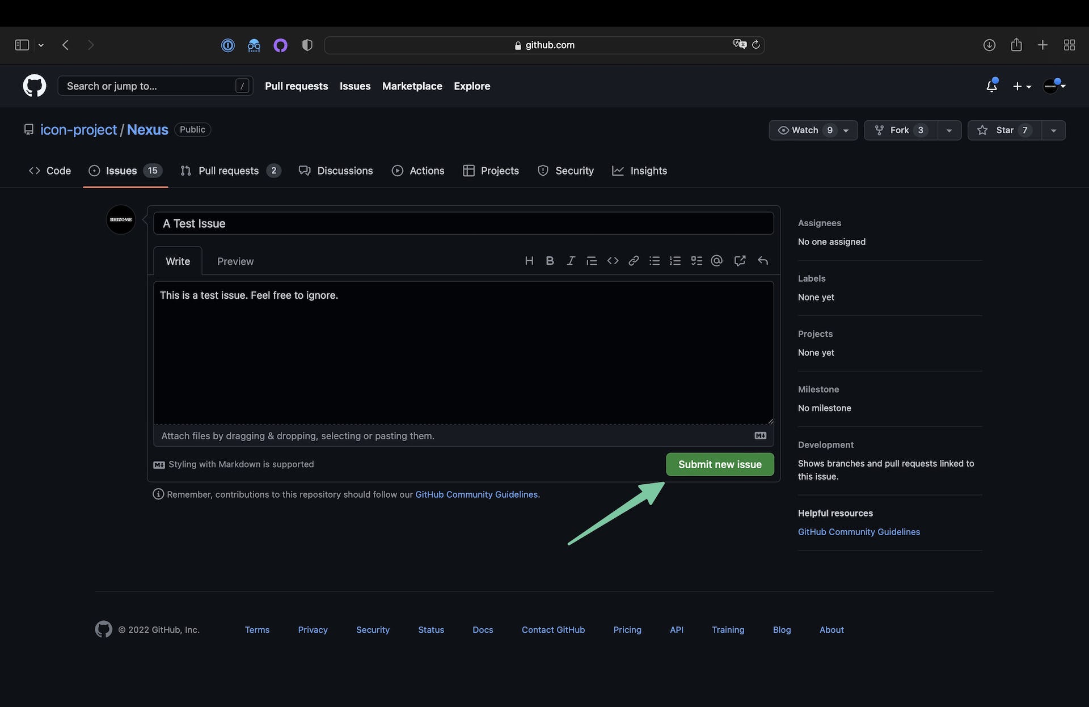This screenshot has width=1089, height=707.
Task: Add a link with the link icon
Action: [634, 261]
